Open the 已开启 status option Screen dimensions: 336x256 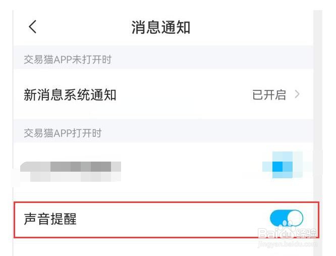point(269,94)
